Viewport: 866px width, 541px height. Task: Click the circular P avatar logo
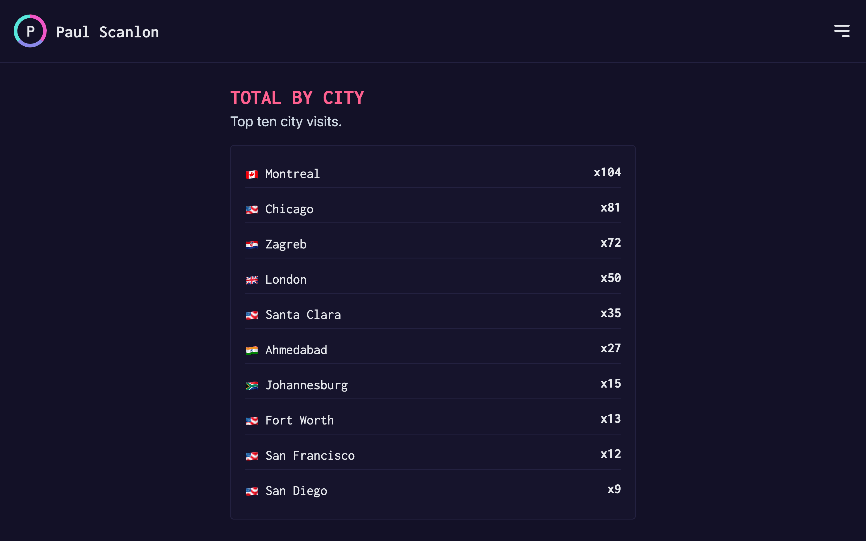[30, 31]
